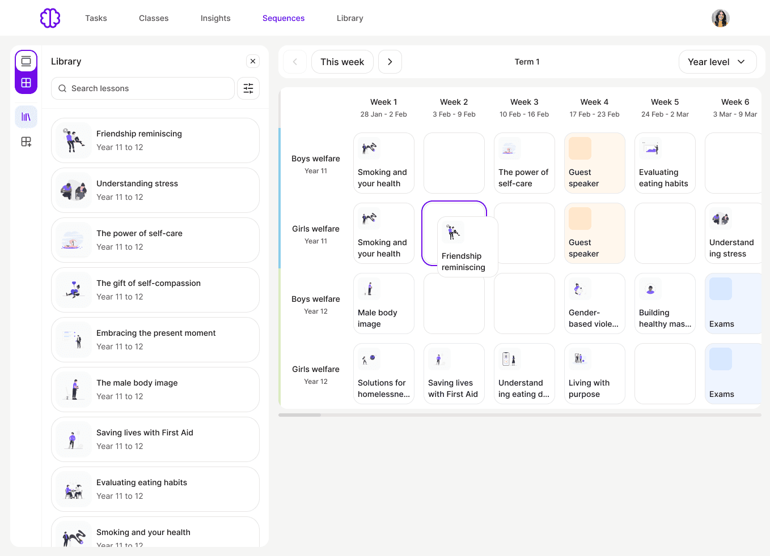Screen dimensions: 770x556
Task: Open the Classes tab
Action: (154, 18)
